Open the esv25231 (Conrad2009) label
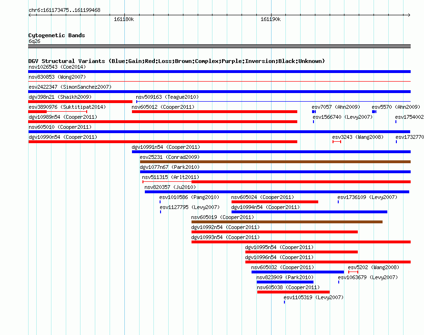Viewport: 424px width, 335px height. point(170,157)
